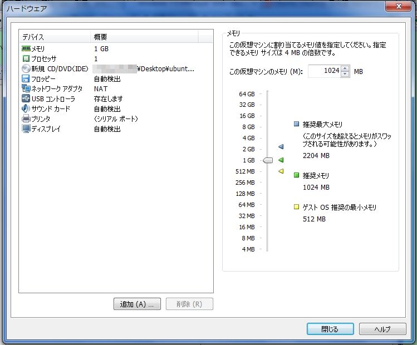Click the green 推奨メモリ legend square
The image size is (417, 345).
296,175
